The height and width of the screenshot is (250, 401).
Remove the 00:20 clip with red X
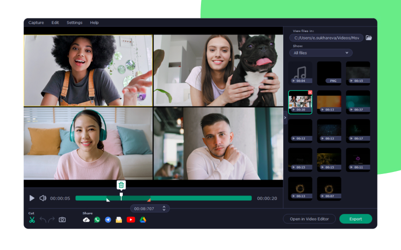[310, 92]
